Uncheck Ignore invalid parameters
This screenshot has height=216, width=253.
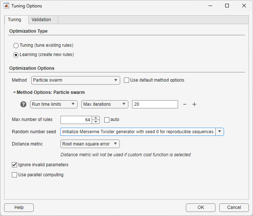click(x=14, y=165)
